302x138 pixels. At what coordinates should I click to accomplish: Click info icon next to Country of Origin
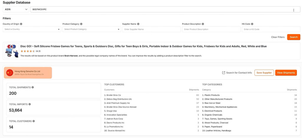pos(21,24)
